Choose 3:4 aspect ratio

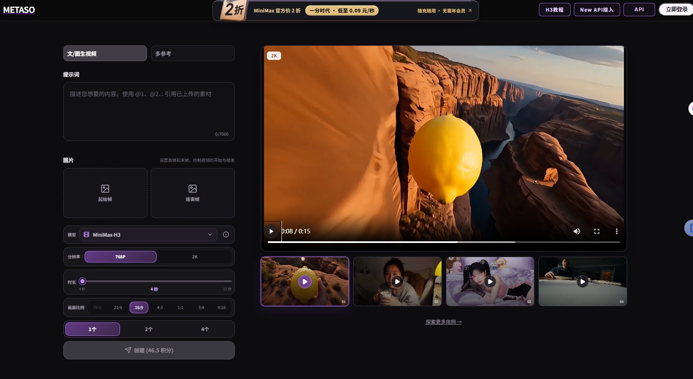coord(201,308)
